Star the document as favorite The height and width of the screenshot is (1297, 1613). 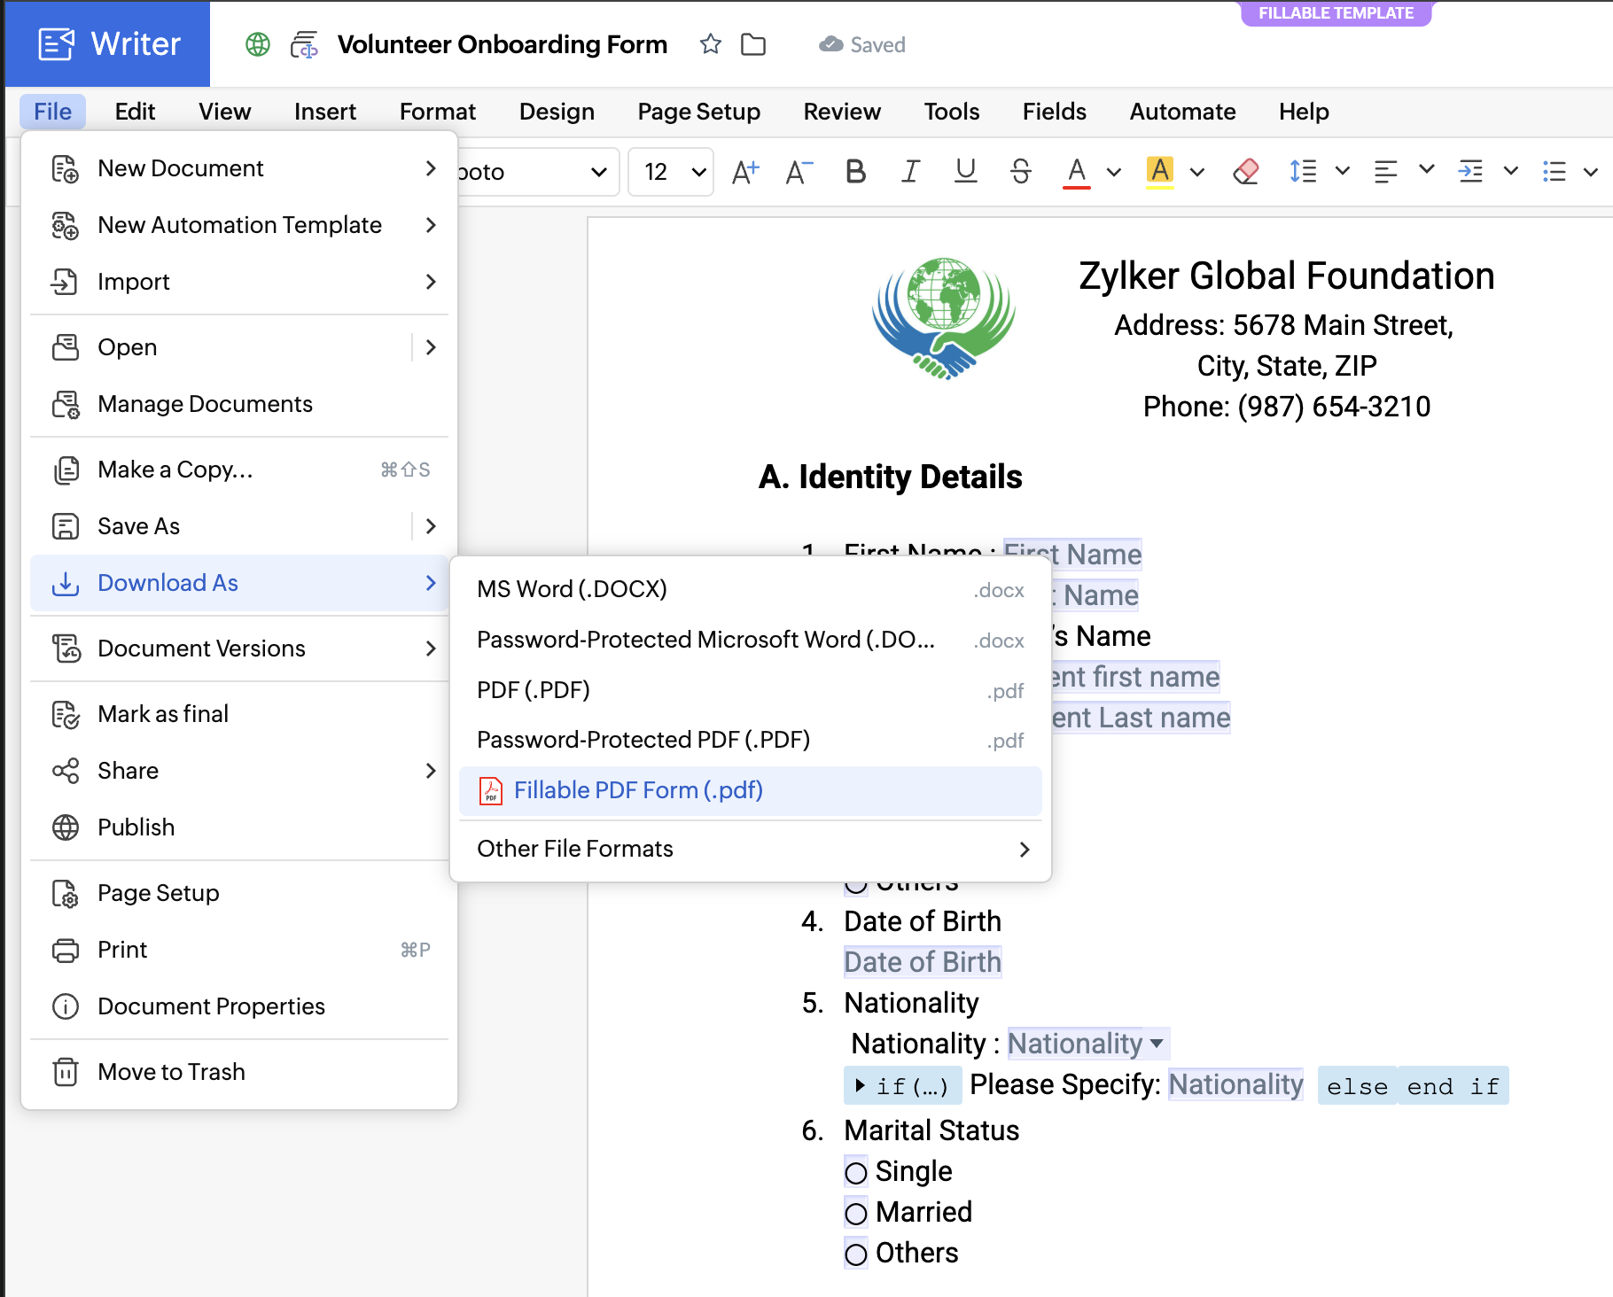[710, 44]
